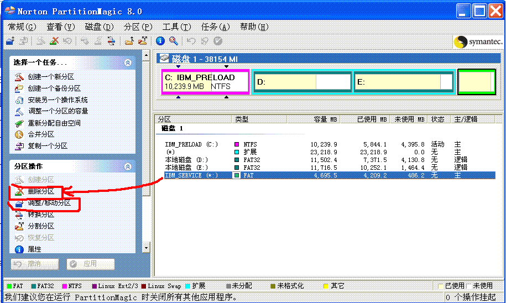Screen dimensions: 506x303
Task: Collapse the 选择一个任务 panel
Action: pos(128,62)
